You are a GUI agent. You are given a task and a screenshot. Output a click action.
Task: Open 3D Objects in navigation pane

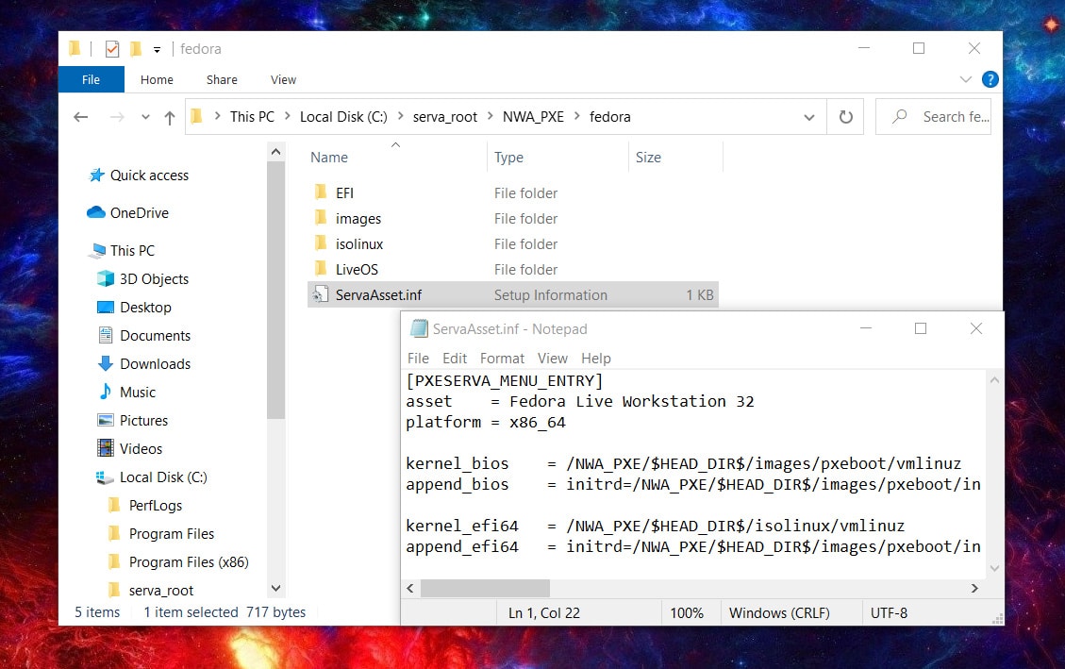(154, 279)
